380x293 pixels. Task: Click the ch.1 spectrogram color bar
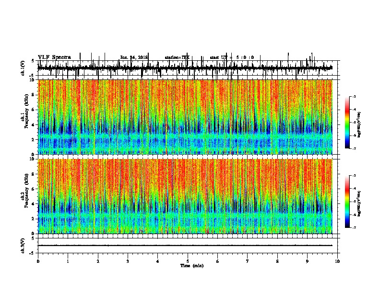pyautogui.click(x=347, y=123)
